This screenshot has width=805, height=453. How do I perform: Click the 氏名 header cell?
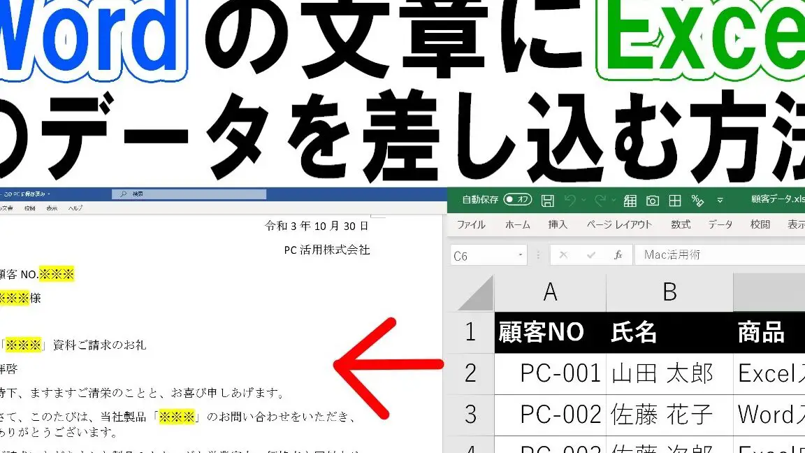pos(669,332)
